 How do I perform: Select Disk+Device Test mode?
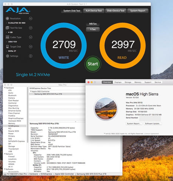click(x=116, y=11)
